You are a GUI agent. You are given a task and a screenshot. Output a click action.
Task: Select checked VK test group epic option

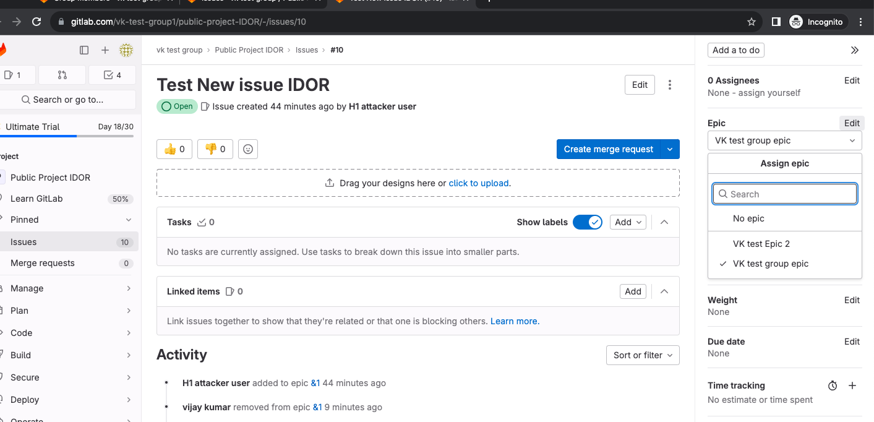click(785, 264)
